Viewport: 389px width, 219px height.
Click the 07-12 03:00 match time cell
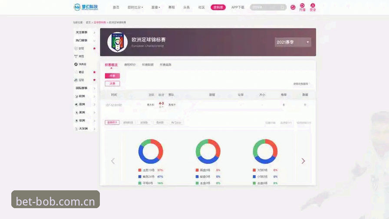(x=114, y=105)
